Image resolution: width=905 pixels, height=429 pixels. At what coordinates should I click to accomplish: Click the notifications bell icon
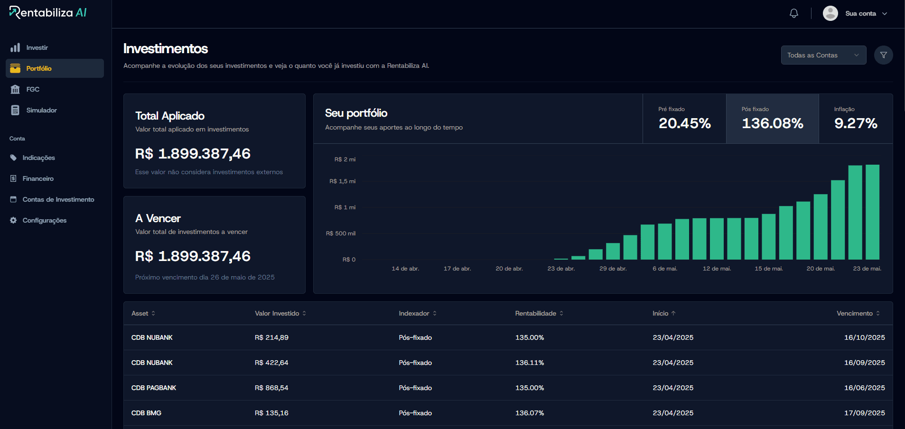click(x=793, y=13)
